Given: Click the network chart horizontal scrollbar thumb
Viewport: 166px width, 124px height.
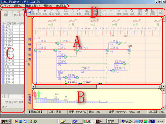Looking at the screenshot, I should pos(66,87).
